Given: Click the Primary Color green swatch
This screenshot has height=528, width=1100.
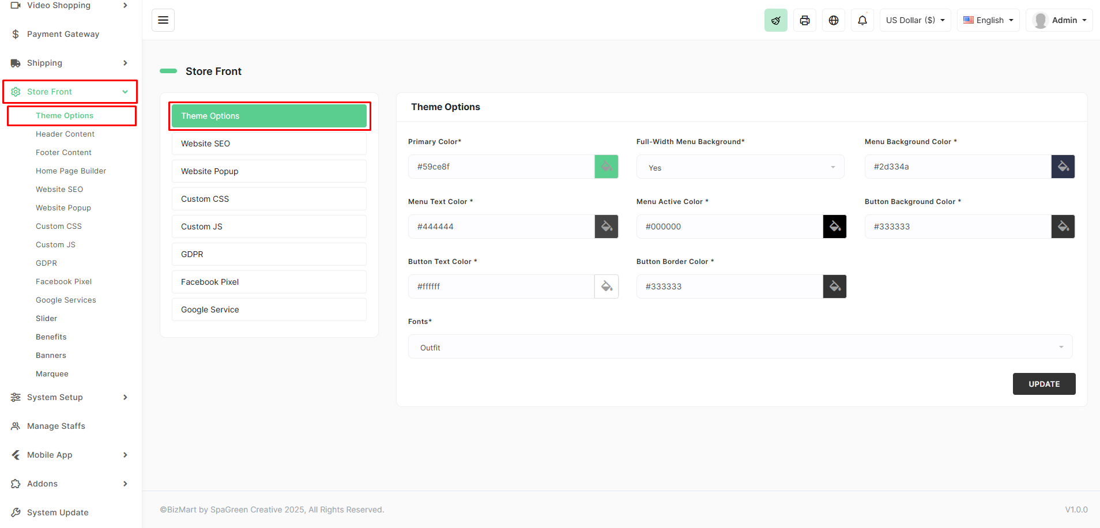Looking at the screenshot, I should pos(606,167).
